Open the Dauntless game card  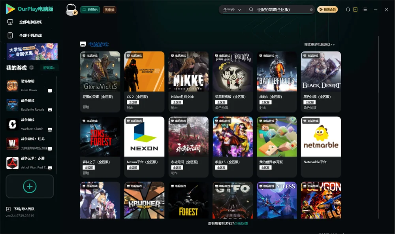pyautogui.click(x=276, y=200)
